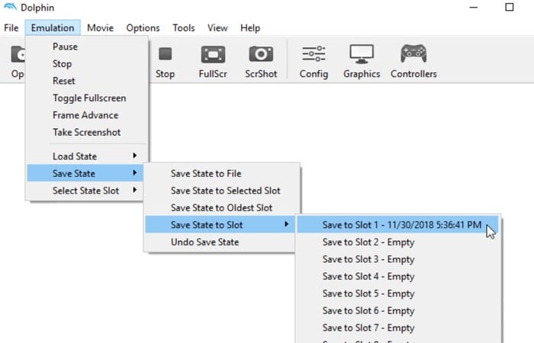Viewport: 534px width, 343px height.
Task: Select Save to Slot 2 - Empty
Action: click(398, 242)
